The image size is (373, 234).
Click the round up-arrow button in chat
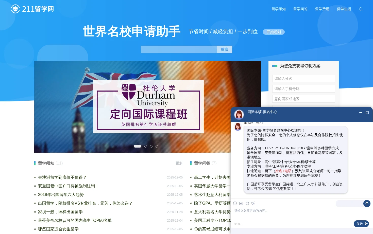pyautogui.click(x=367, y=204)
